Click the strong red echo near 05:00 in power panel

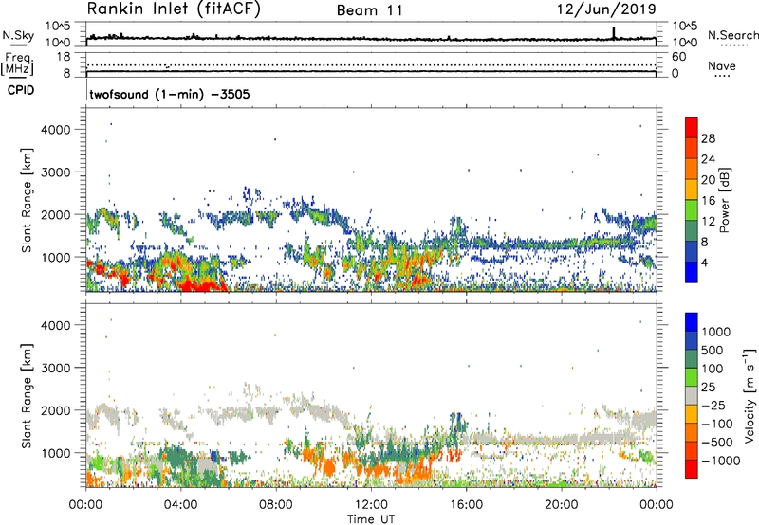coord(201,285)
